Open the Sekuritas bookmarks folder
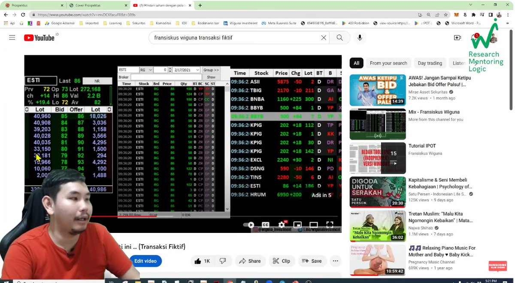 [x=136, y=23]
